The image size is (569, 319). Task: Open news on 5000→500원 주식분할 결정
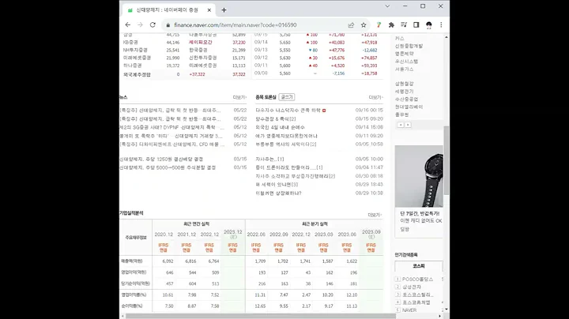click(x=168, y=167)
